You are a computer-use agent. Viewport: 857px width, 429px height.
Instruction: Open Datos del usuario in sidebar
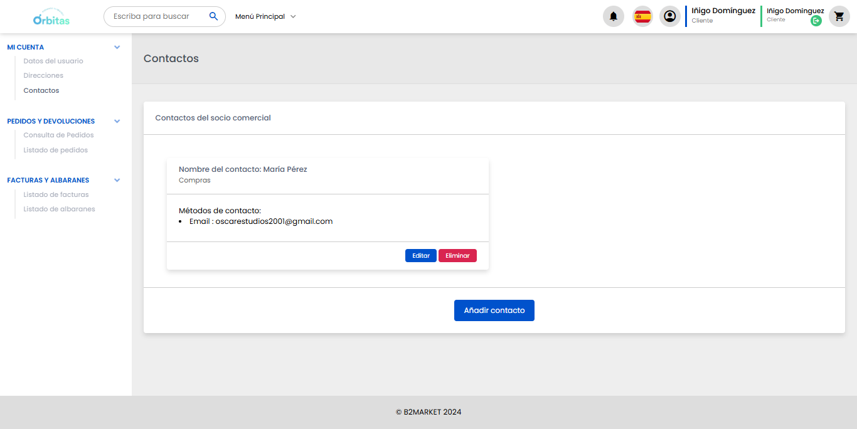click(53, 61)
